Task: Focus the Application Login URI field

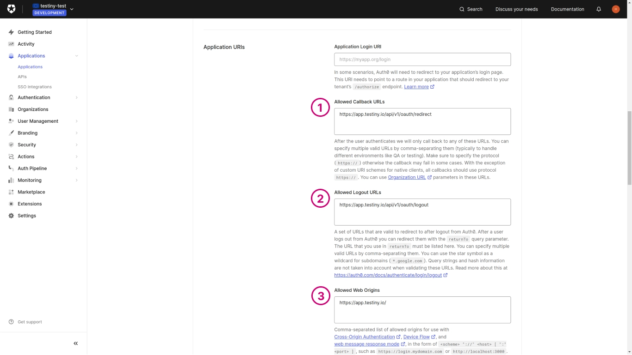Action: coord(422,60)
